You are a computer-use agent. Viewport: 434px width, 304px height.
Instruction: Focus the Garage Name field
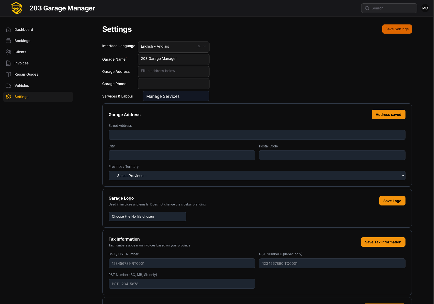(173, 59)
